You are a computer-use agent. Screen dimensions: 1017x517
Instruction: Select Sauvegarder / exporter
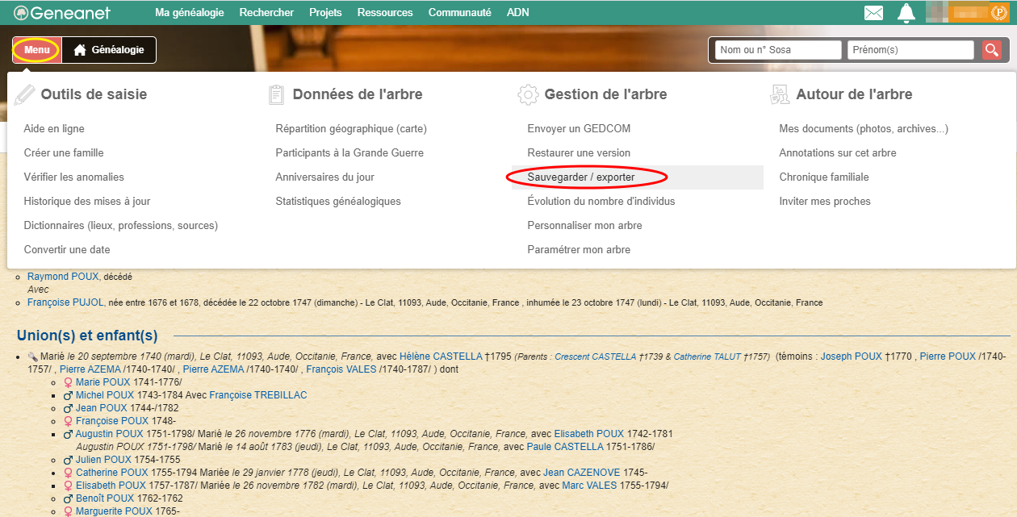pyautogui.click(x=580, y=177)
